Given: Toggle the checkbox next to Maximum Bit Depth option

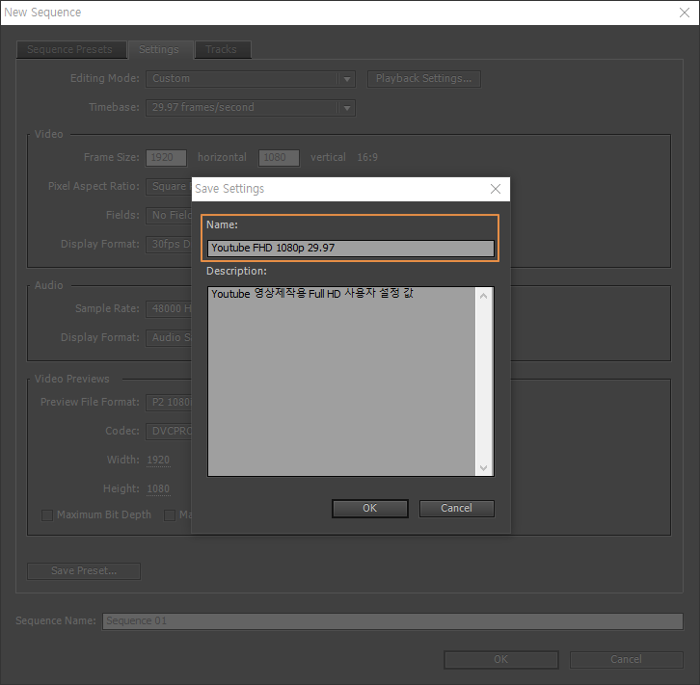Looking at the screenshot, I should point(170,515).
